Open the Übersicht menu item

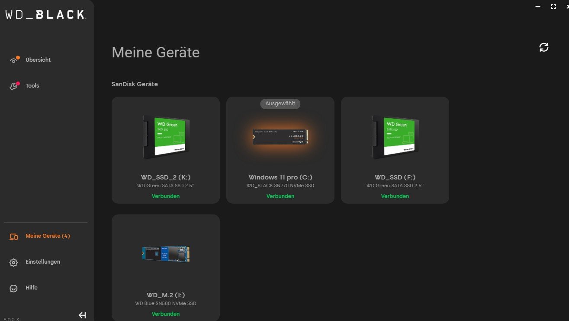click(38, 60)
